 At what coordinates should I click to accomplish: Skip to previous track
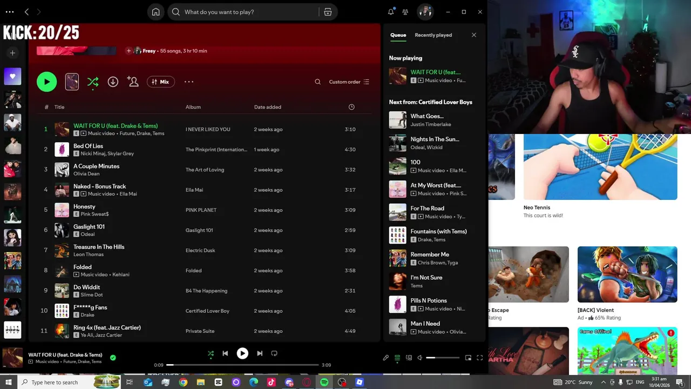[225, 353]
